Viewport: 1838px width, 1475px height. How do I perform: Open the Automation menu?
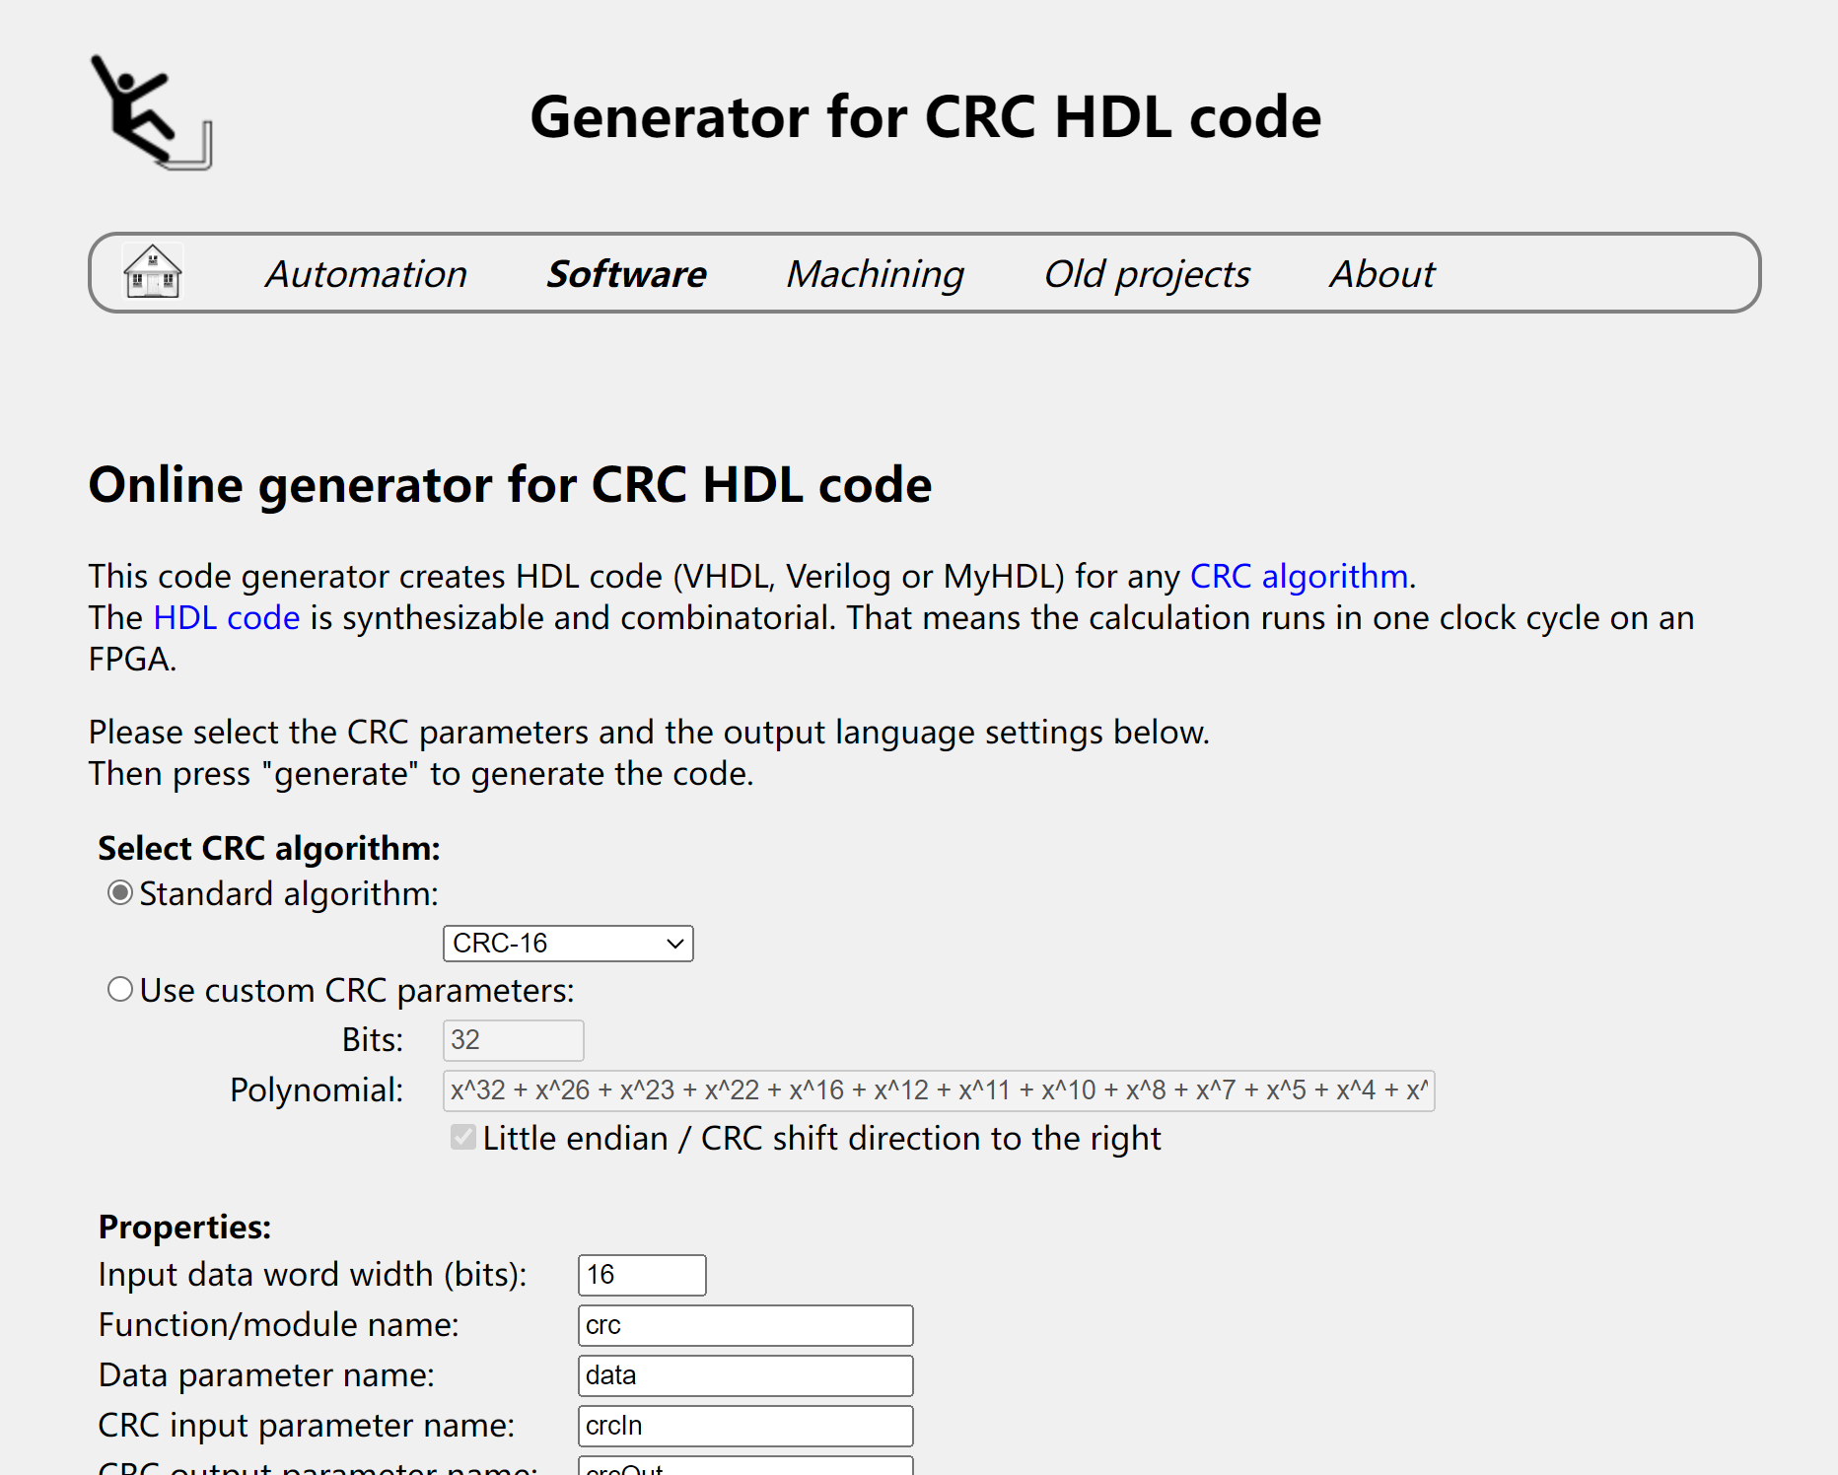[366, 274]
